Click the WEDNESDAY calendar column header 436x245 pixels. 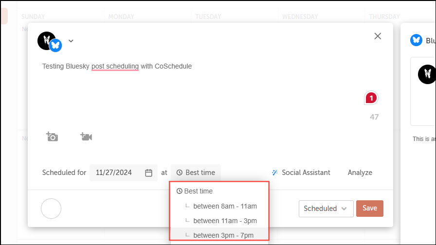[300, 17]
